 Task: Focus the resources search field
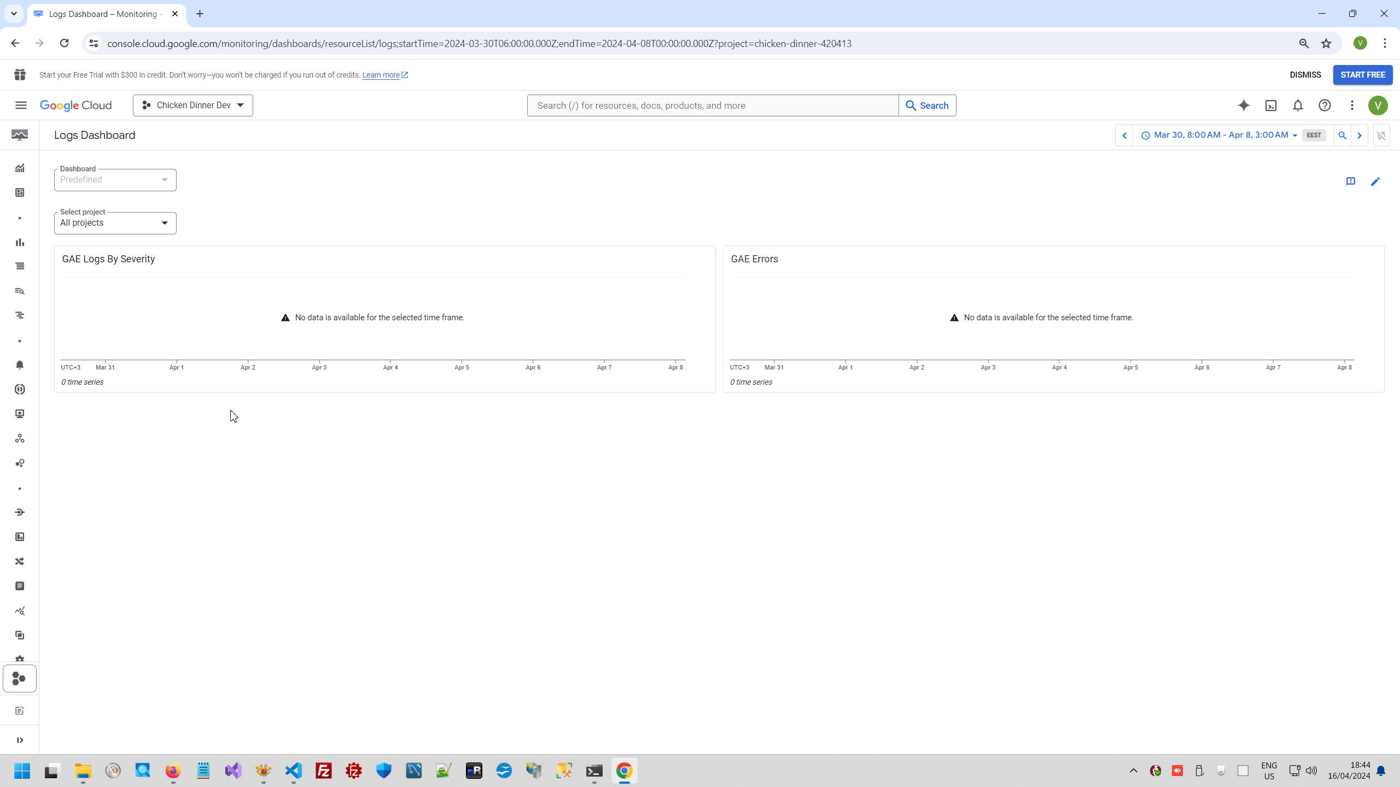tap(712, 105)
